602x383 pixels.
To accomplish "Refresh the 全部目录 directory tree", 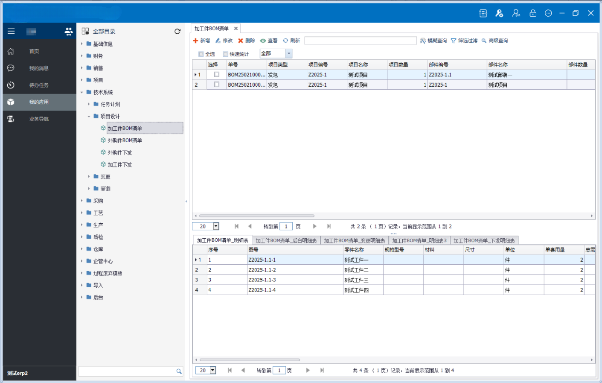I will tap(177, 31).
